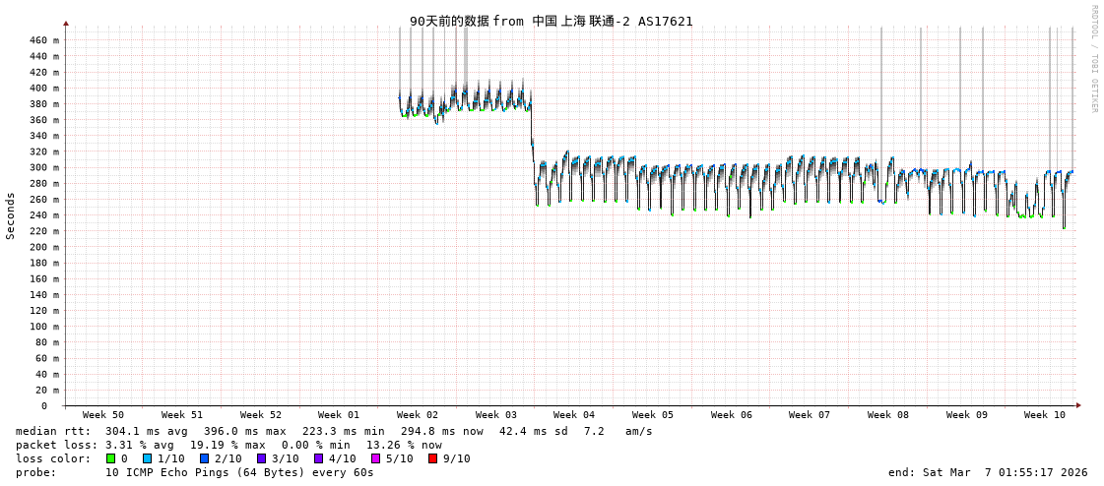Click the median rtt statistics line

pos(334,431)
